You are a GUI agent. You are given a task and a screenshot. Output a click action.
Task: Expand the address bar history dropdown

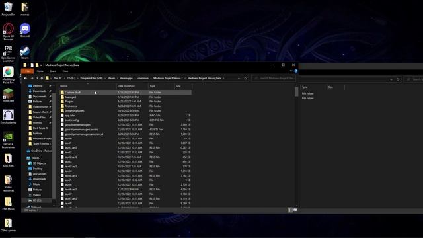239,78
